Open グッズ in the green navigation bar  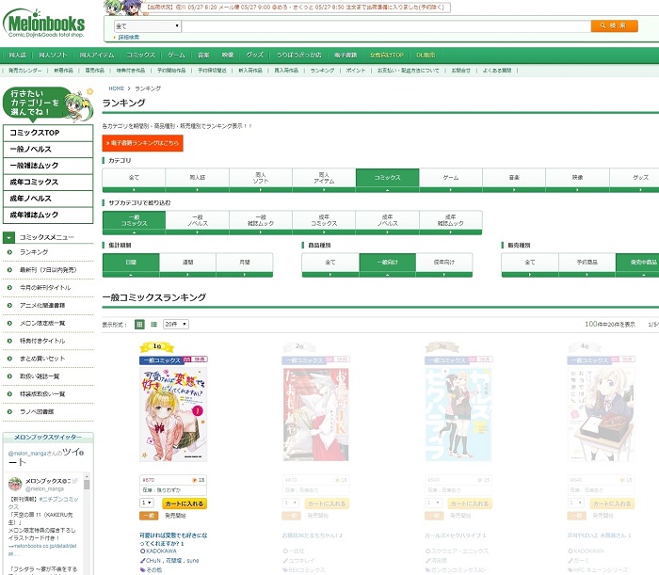[x=255, y=55]
